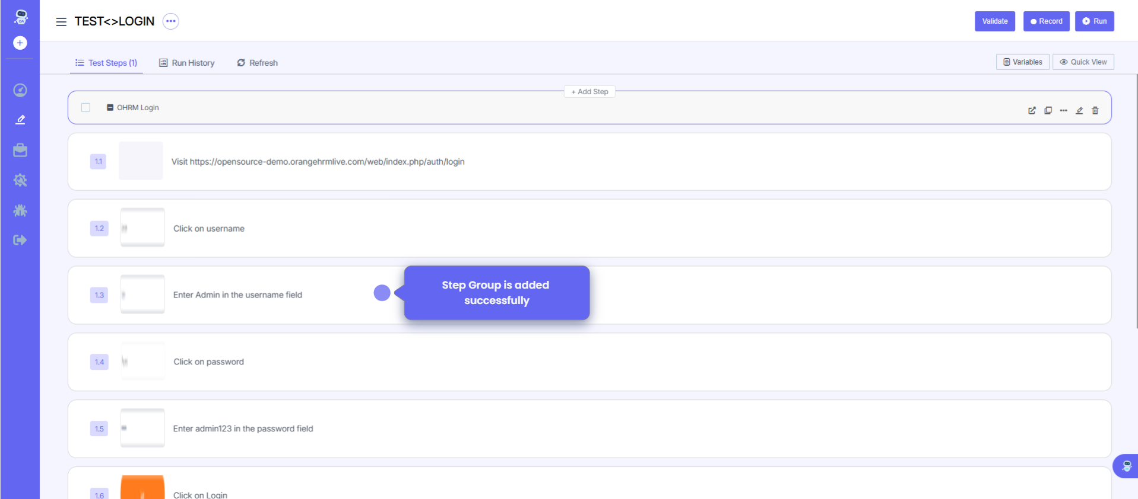Screen dimensions: 1138x499
Task: Click the Click on username step thumbnail
Action: coord(142,228)
